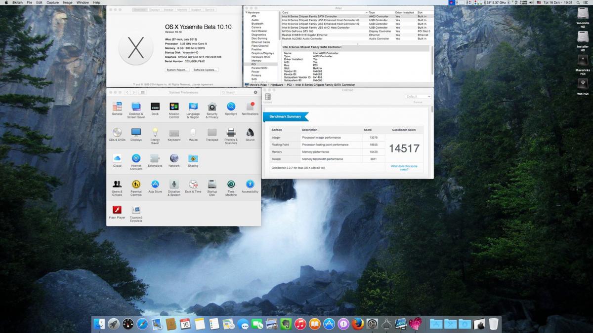
Task: Switch to Storage tab in About This Mac
Action: pyautogui.click(x=169, y=9)
